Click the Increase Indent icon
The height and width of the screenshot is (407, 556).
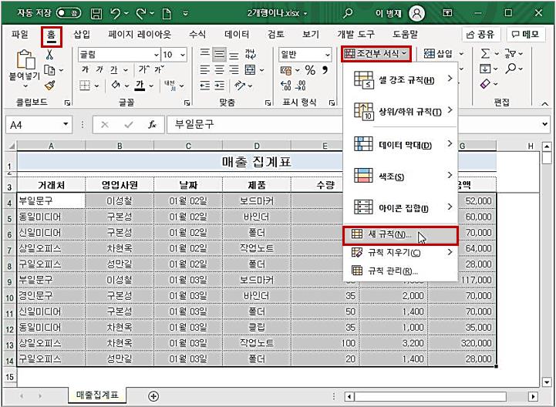pyautogui.click(x=220, y=86)
